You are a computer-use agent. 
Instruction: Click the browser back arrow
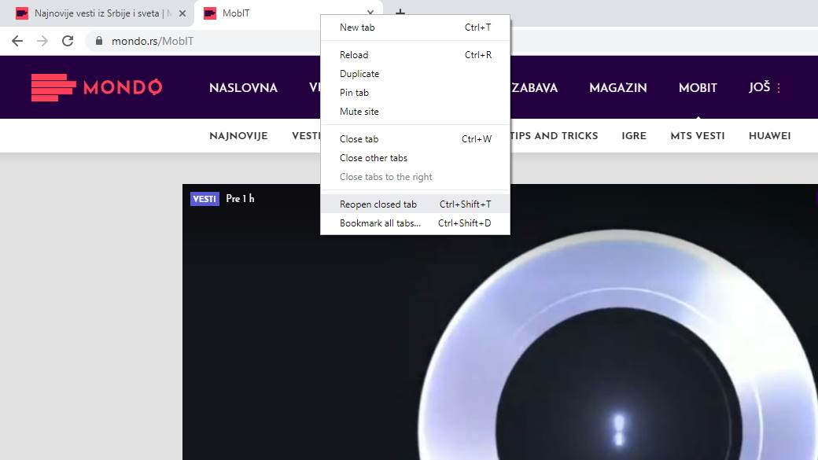tap(17, 41)
